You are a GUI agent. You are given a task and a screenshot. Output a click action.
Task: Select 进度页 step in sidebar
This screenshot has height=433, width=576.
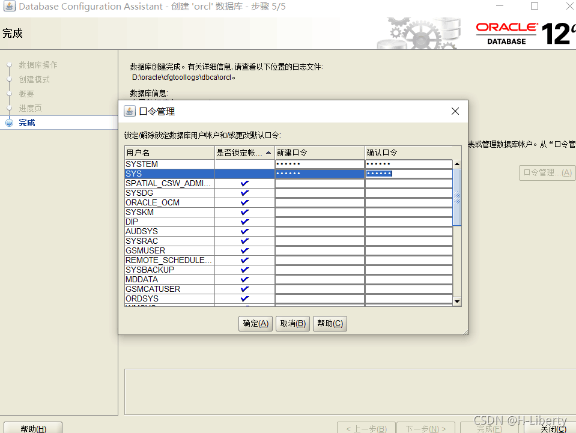tap(31, 108)
